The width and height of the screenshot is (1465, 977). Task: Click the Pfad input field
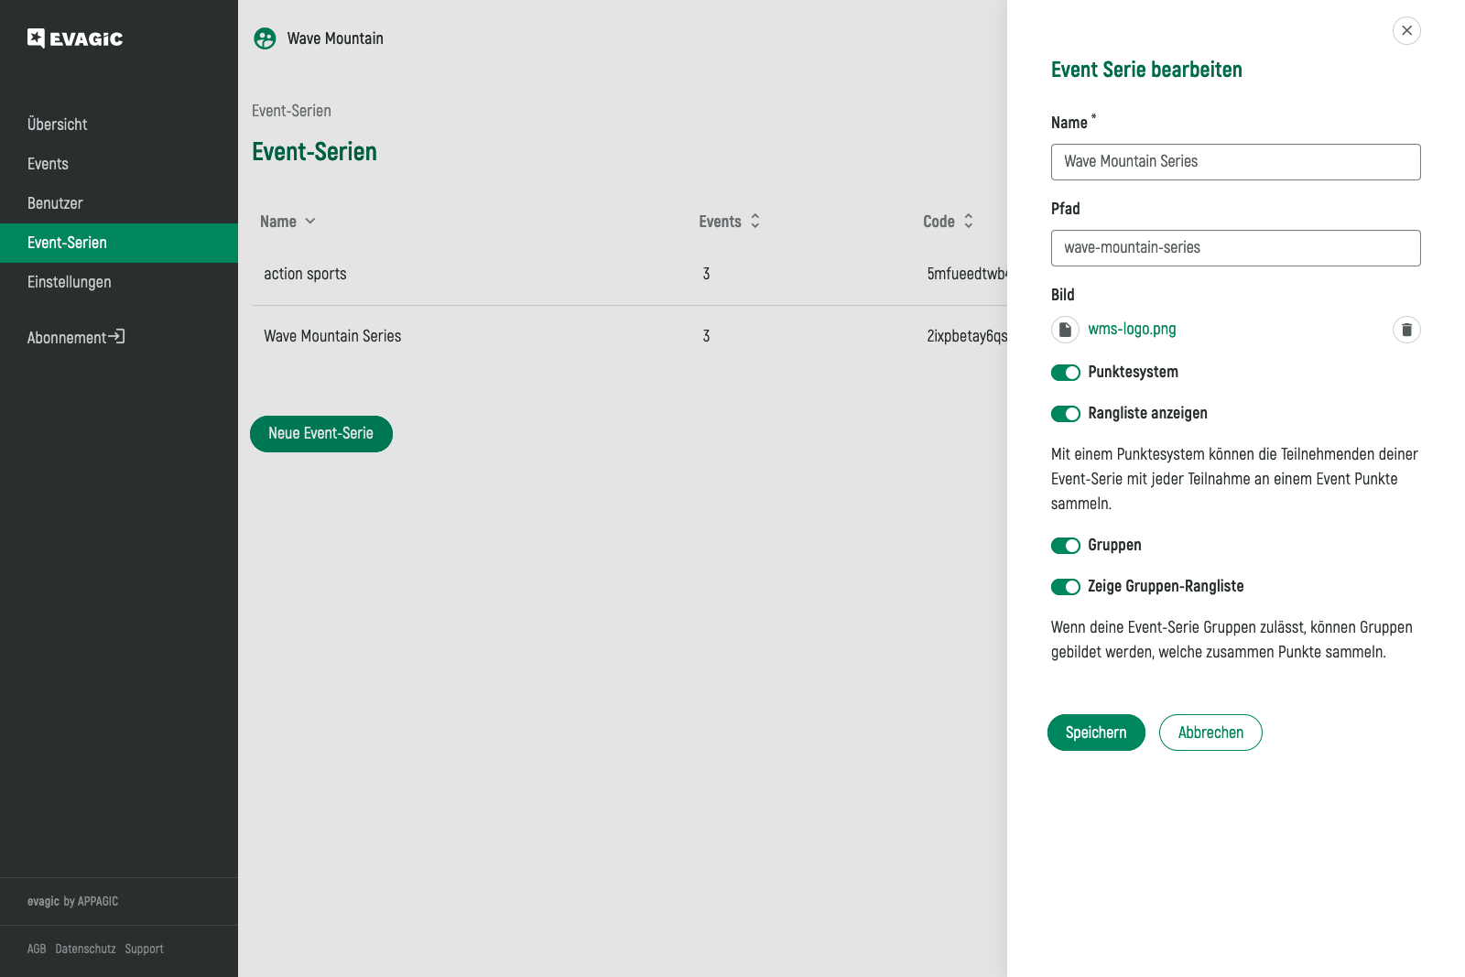click(1235, 248)
